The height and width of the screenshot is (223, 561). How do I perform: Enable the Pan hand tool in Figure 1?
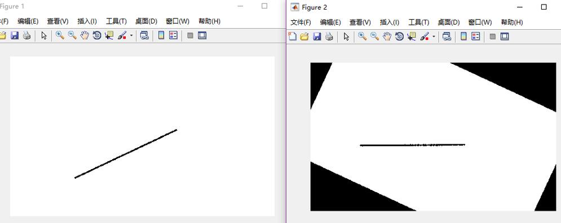[x=85, y=35]
